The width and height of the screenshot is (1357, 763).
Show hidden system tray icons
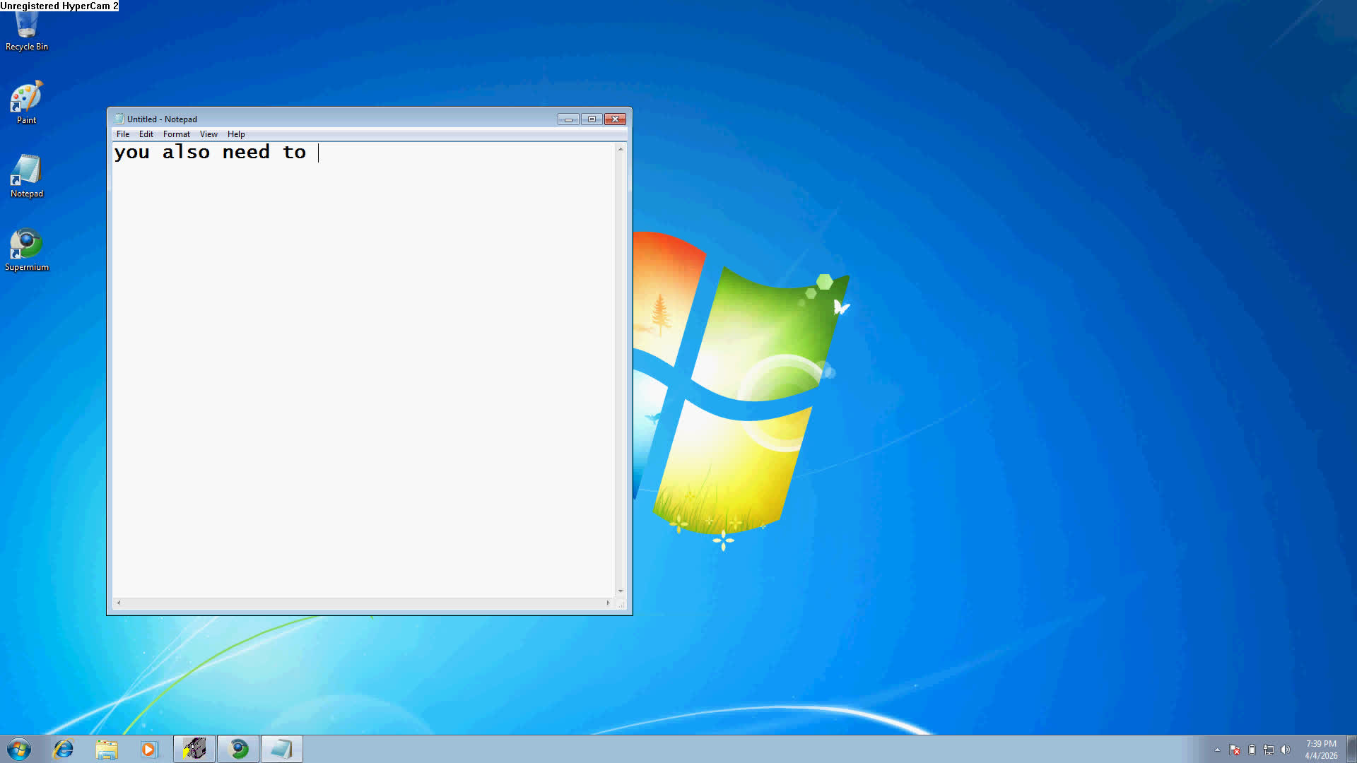1217,750
